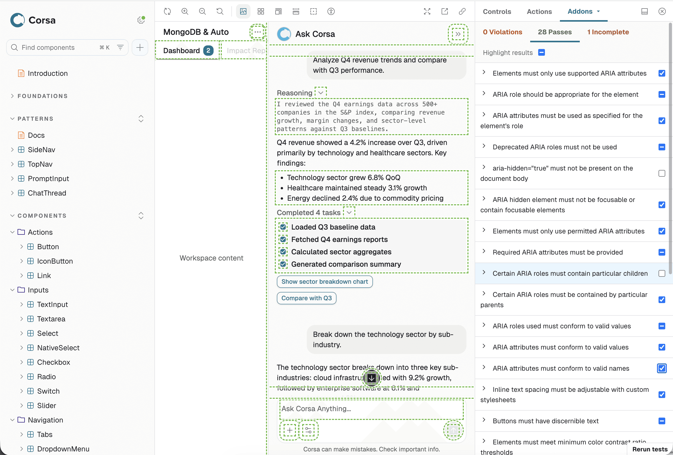Viewport: 673px width, 455px height.
Task: Switch to the Controls tab
Action: (497, 11)
